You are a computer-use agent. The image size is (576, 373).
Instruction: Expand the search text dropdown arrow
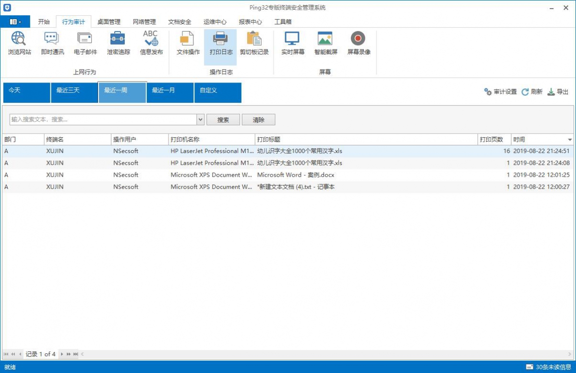click(x=201, y=120)
